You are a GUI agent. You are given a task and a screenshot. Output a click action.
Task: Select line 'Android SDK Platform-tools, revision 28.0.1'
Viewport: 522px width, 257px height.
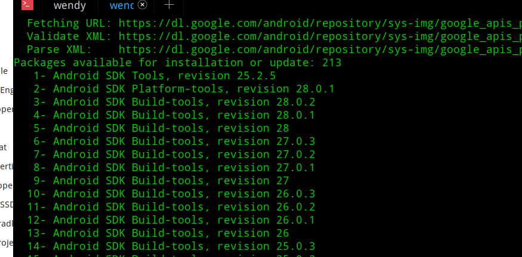tap(194, 89)
